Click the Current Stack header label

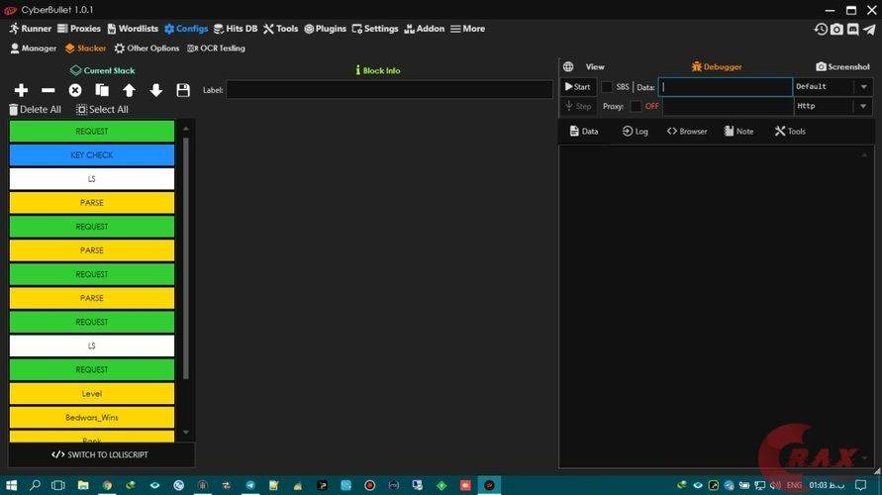pyautogui.click(x=102, y=70)
